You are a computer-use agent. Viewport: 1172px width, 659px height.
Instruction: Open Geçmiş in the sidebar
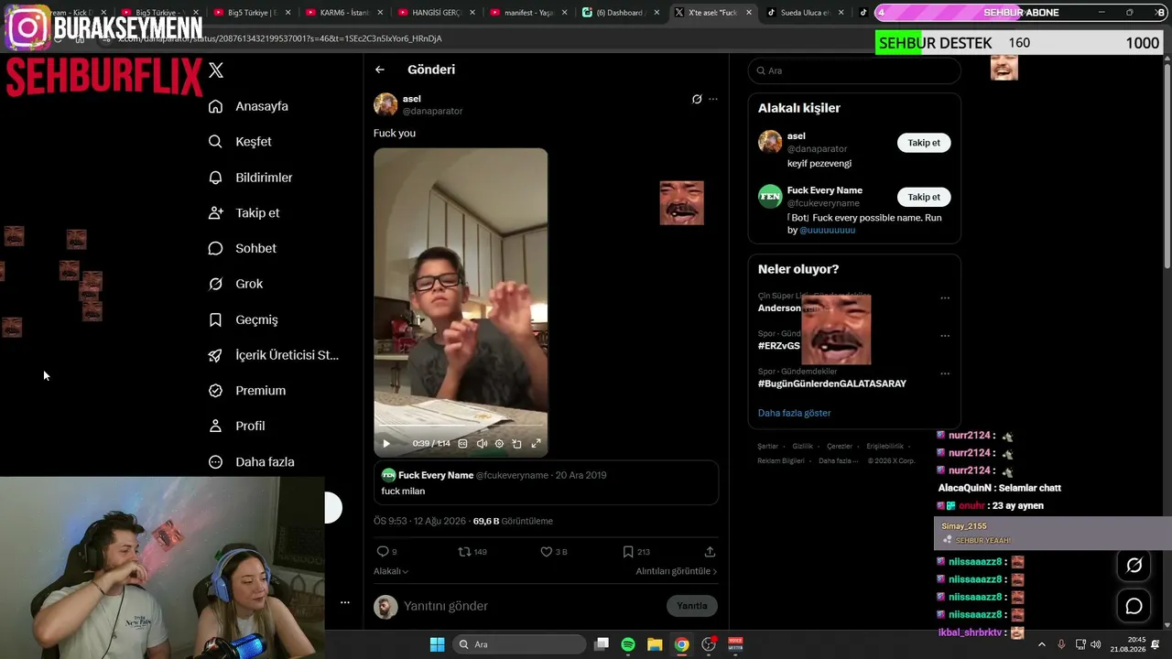pyautogui.click(x=243, y=319)
